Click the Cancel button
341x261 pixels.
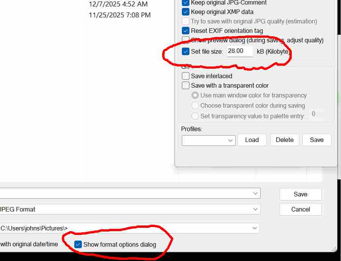coord(300,209)
